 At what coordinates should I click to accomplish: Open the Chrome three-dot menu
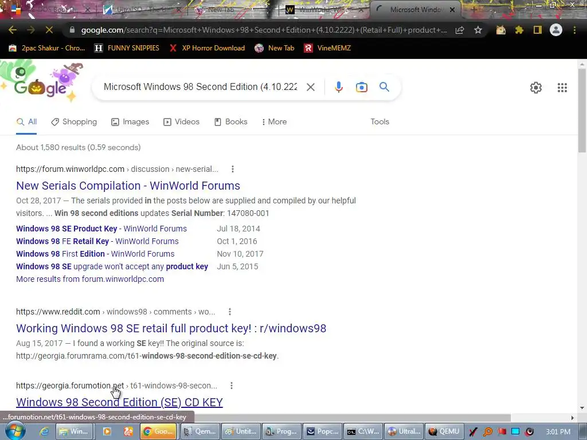(x=574, y=30)
